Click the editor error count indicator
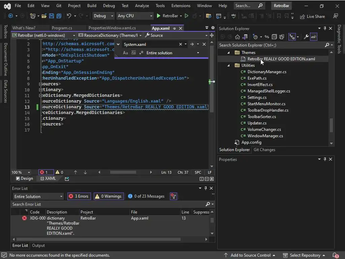The height and width of the screenshot is (259, 345). click(x=46, y=172)
